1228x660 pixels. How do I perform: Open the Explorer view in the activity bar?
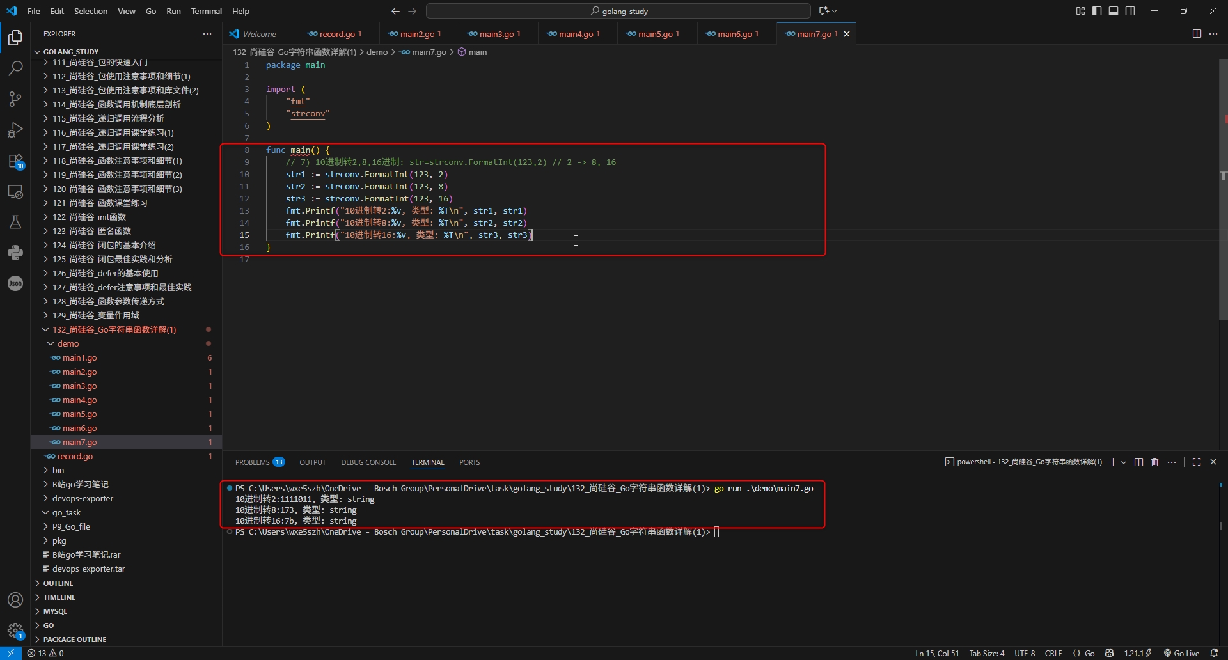[x=15, y=38]
